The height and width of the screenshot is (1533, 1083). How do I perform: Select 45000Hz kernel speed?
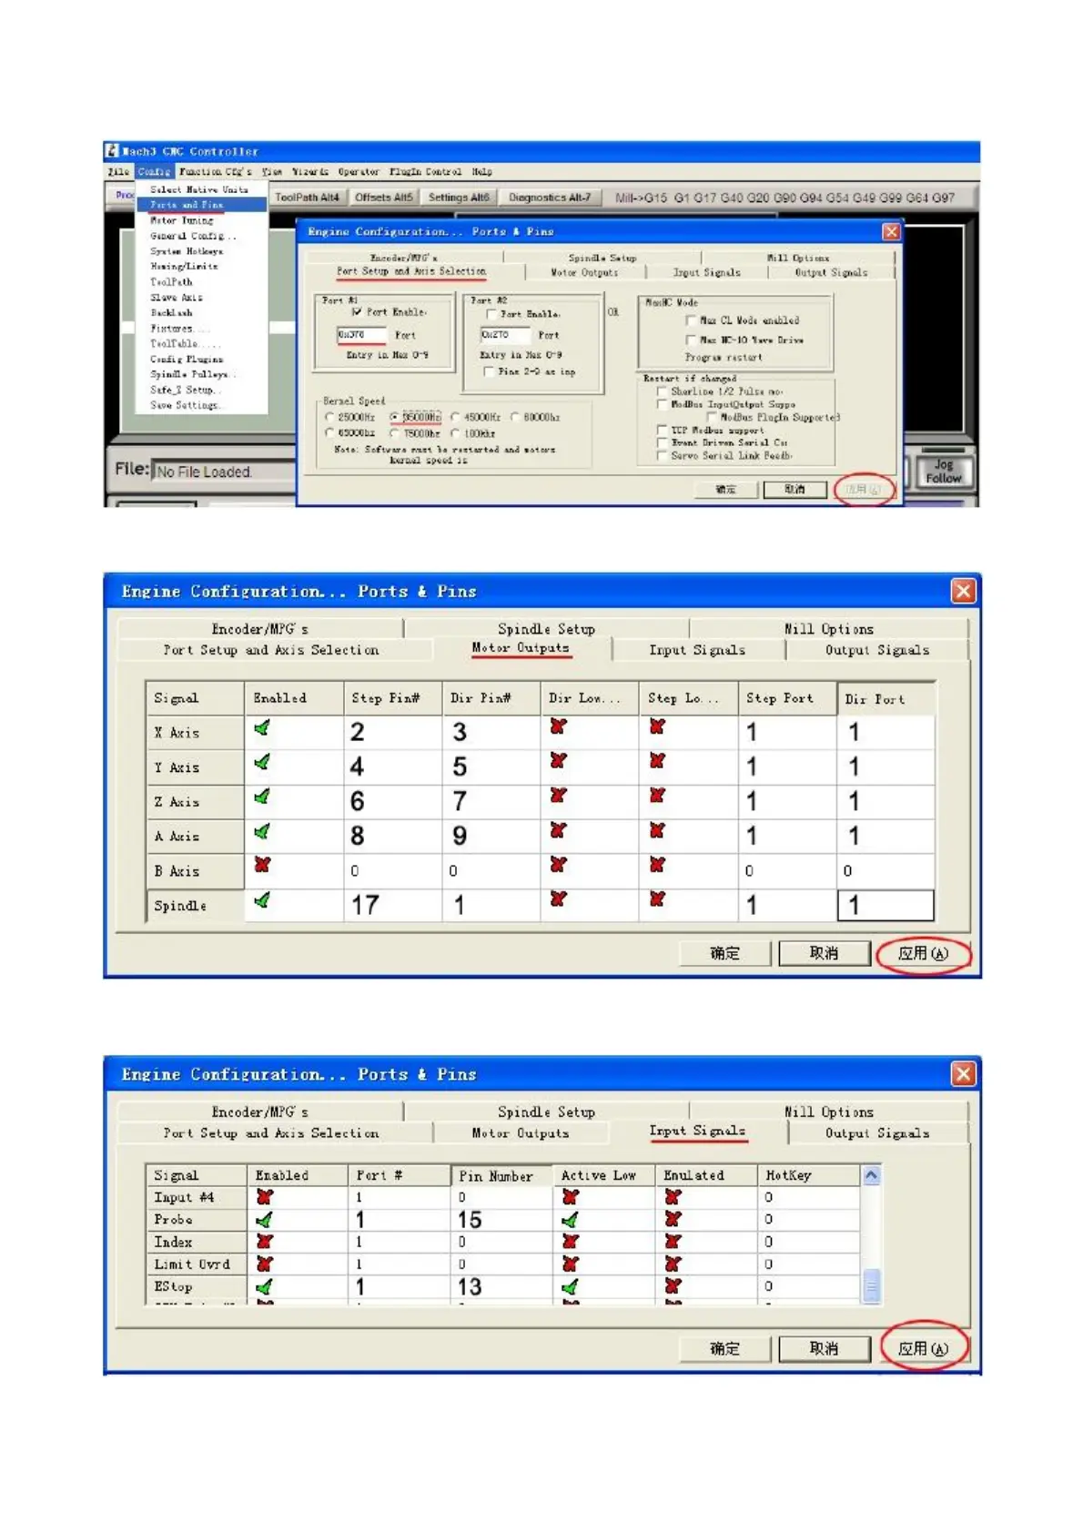click(454, 418)
